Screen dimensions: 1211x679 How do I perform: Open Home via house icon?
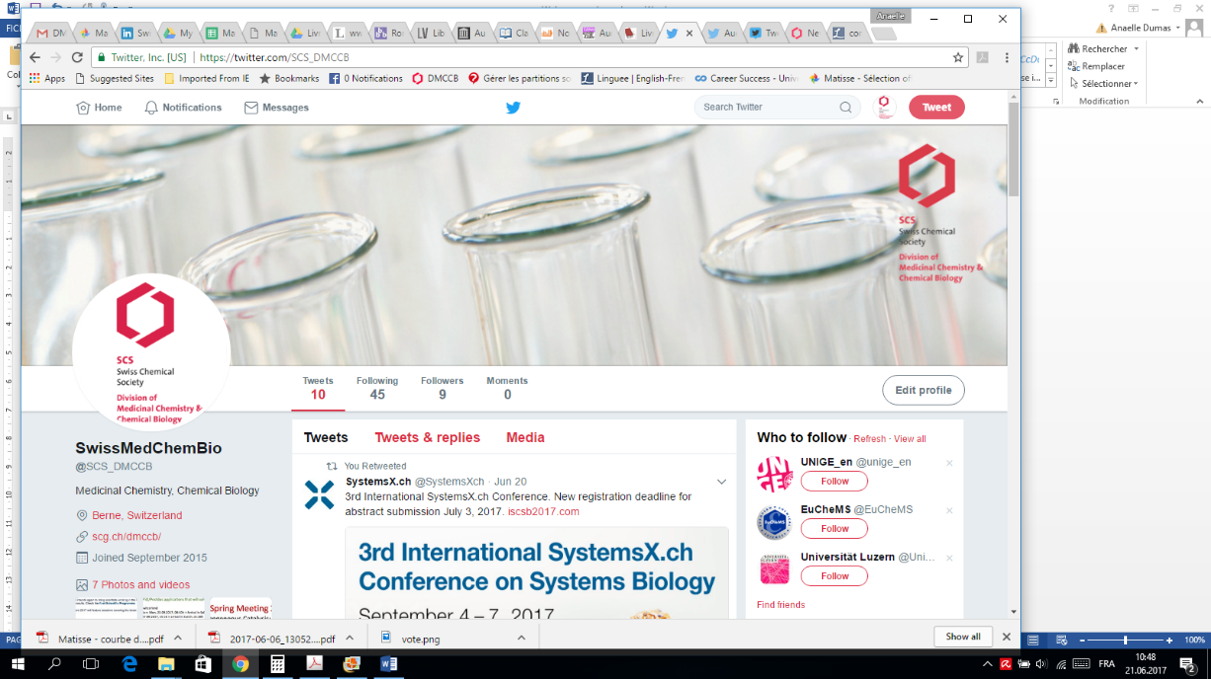(83, 108)
